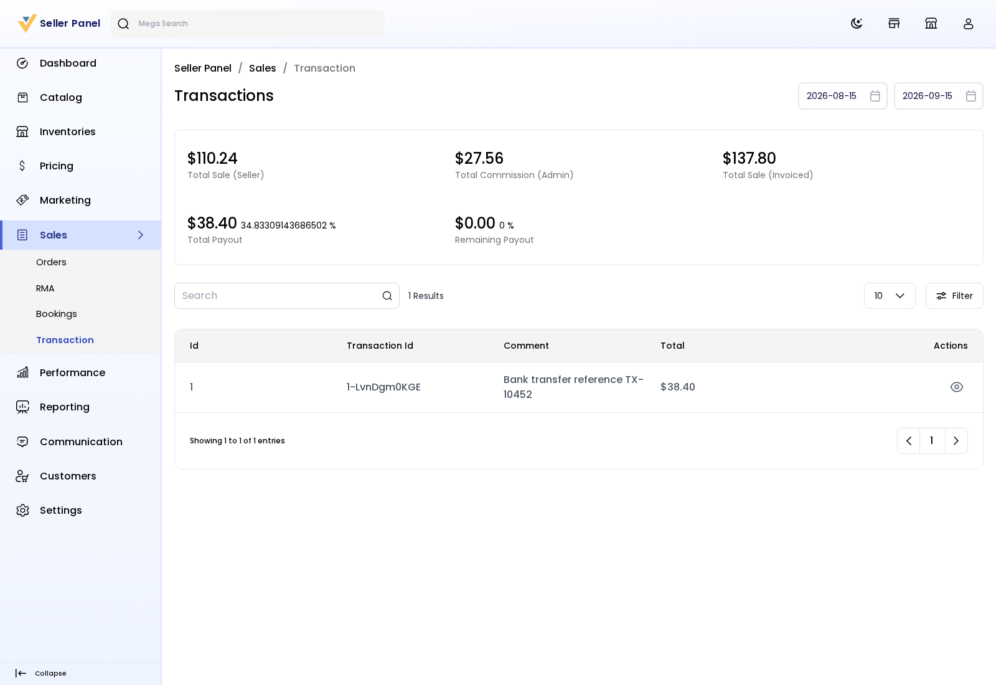The image size is (996, 685).
Task: Click Sales breadcrumb link
Action: click(x=262, y=68)
